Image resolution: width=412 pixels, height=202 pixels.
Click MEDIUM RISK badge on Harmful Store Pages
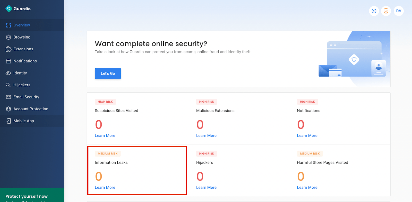tap(310, 154)
